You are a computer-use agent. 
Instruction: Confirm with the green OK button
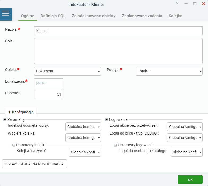(190, 180)
